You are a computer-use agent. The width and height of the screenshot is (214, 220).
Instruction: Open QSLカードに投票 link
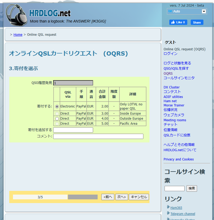tap(177, 135)
